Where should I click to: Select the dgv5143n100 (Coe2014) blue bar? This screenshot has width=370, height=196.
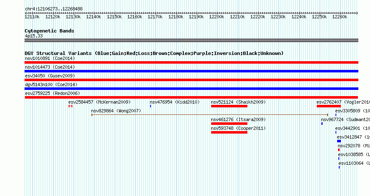click(191, 89)
